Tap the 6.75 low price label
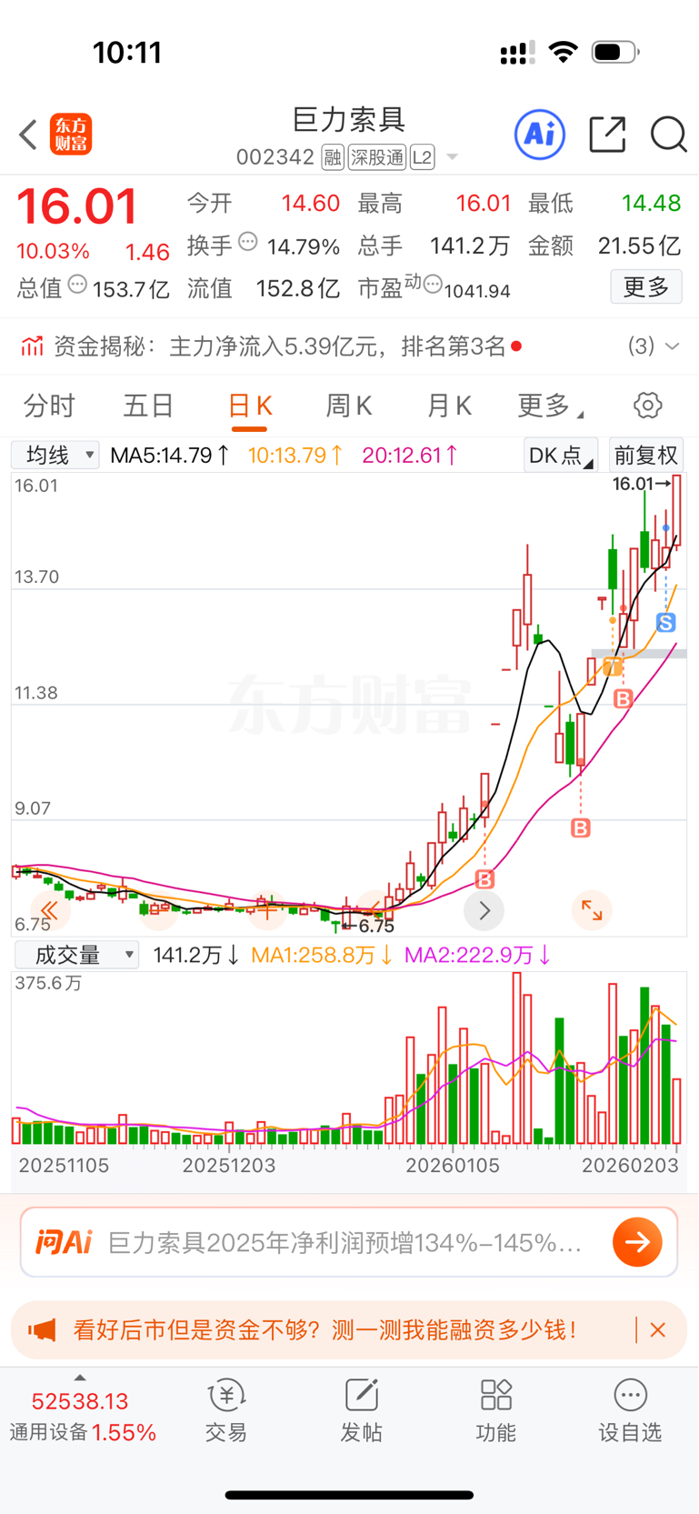 [376, 926]
